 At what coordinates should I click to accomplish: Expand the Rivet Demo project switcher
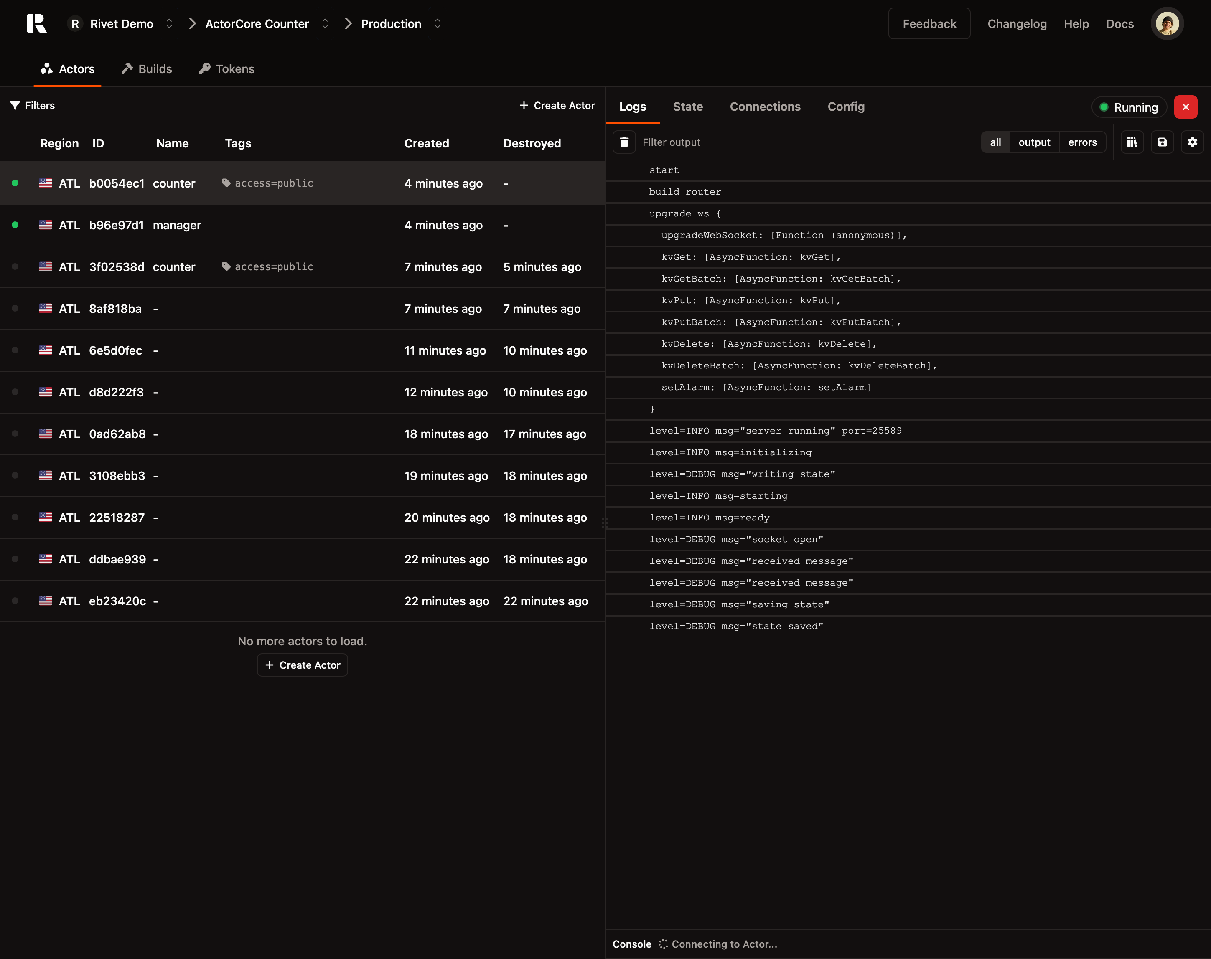point(168,23)
